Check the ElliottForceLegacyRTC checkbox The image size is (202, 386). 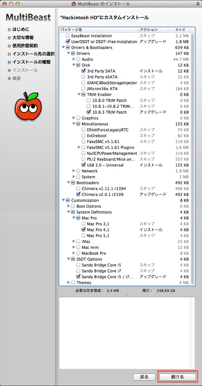84,130
